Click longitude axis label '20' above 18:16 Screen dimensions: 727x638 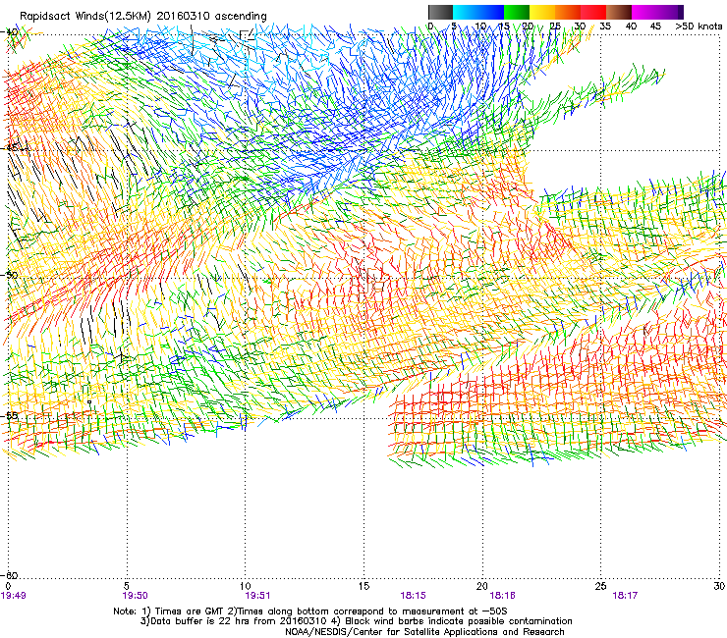point(482,586)
